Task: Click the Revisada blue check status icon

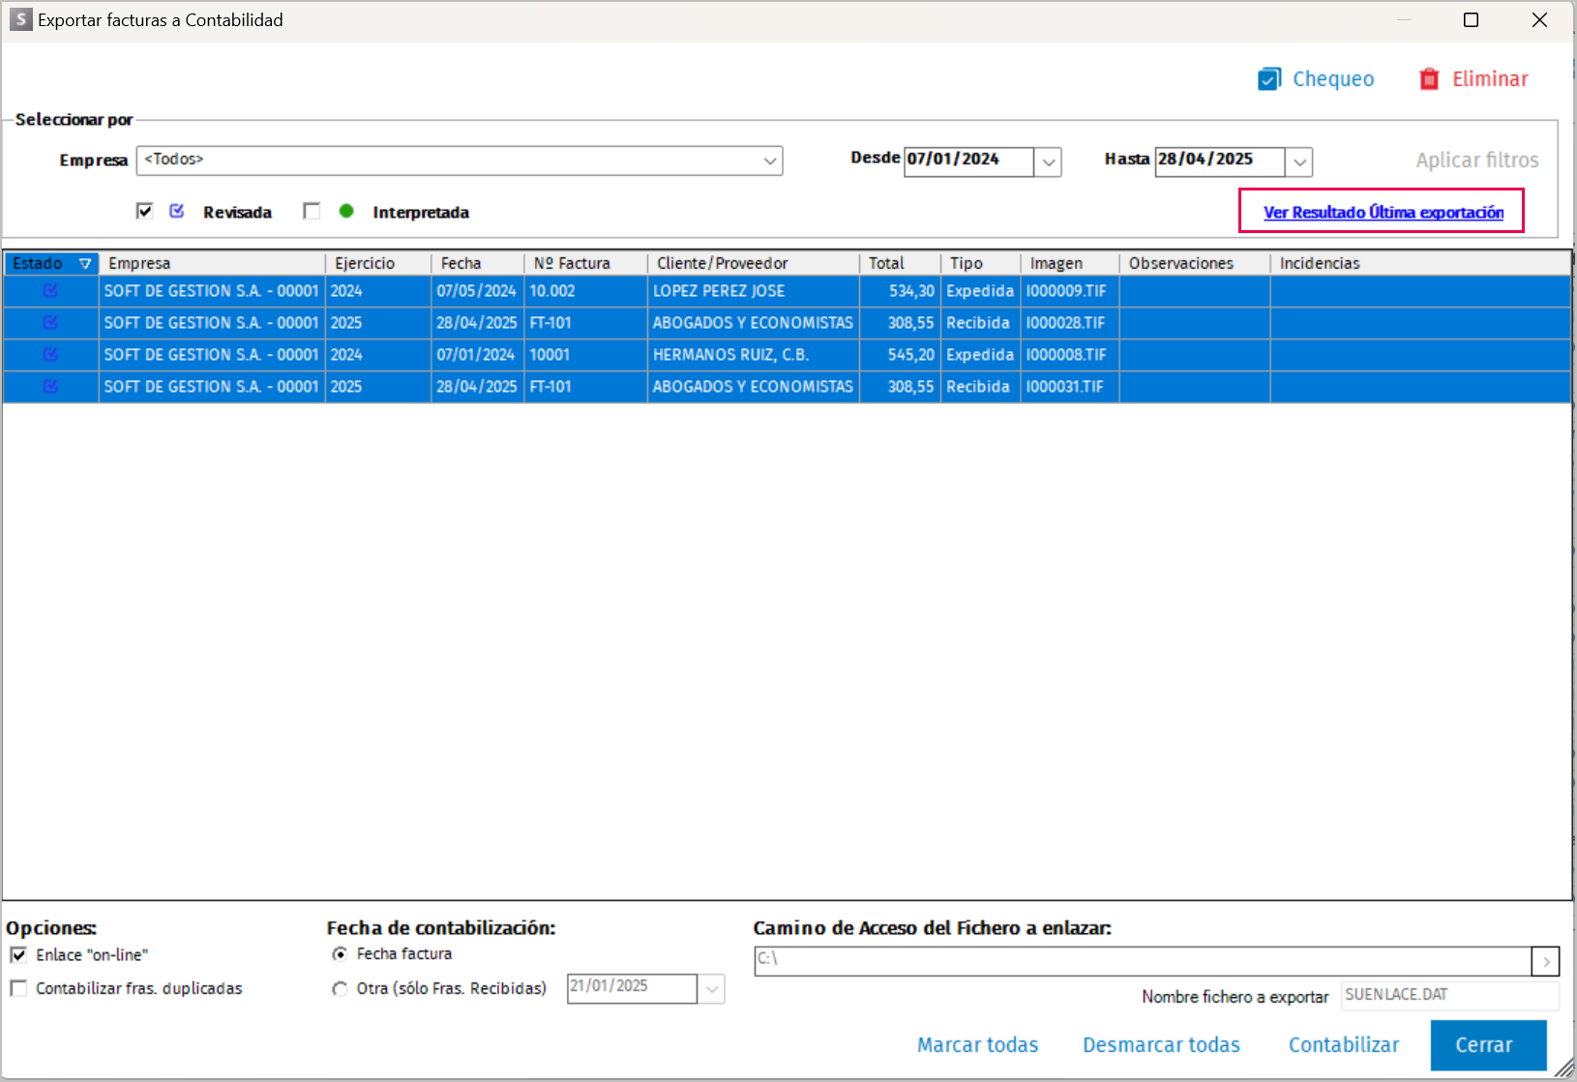Action: pos(177,211)
